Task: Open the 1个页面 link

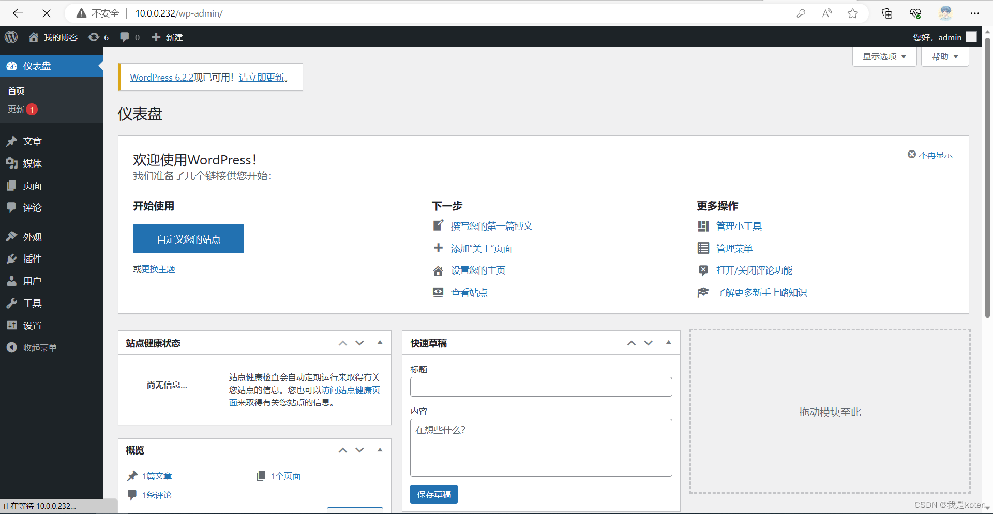Action: coord(285,476)
